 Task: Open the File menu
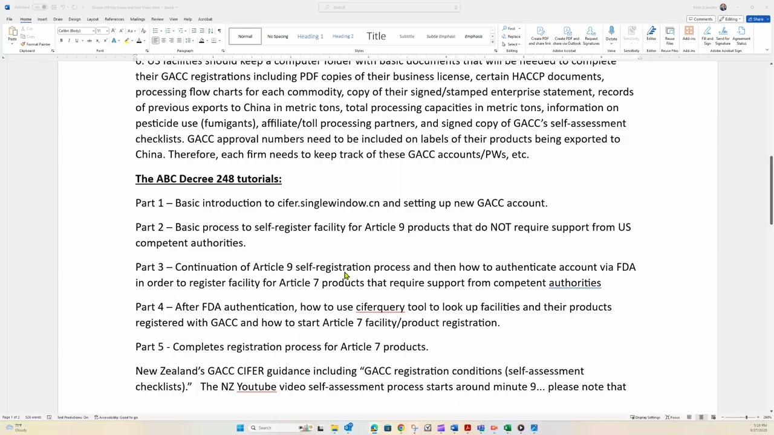click(9, 19)
